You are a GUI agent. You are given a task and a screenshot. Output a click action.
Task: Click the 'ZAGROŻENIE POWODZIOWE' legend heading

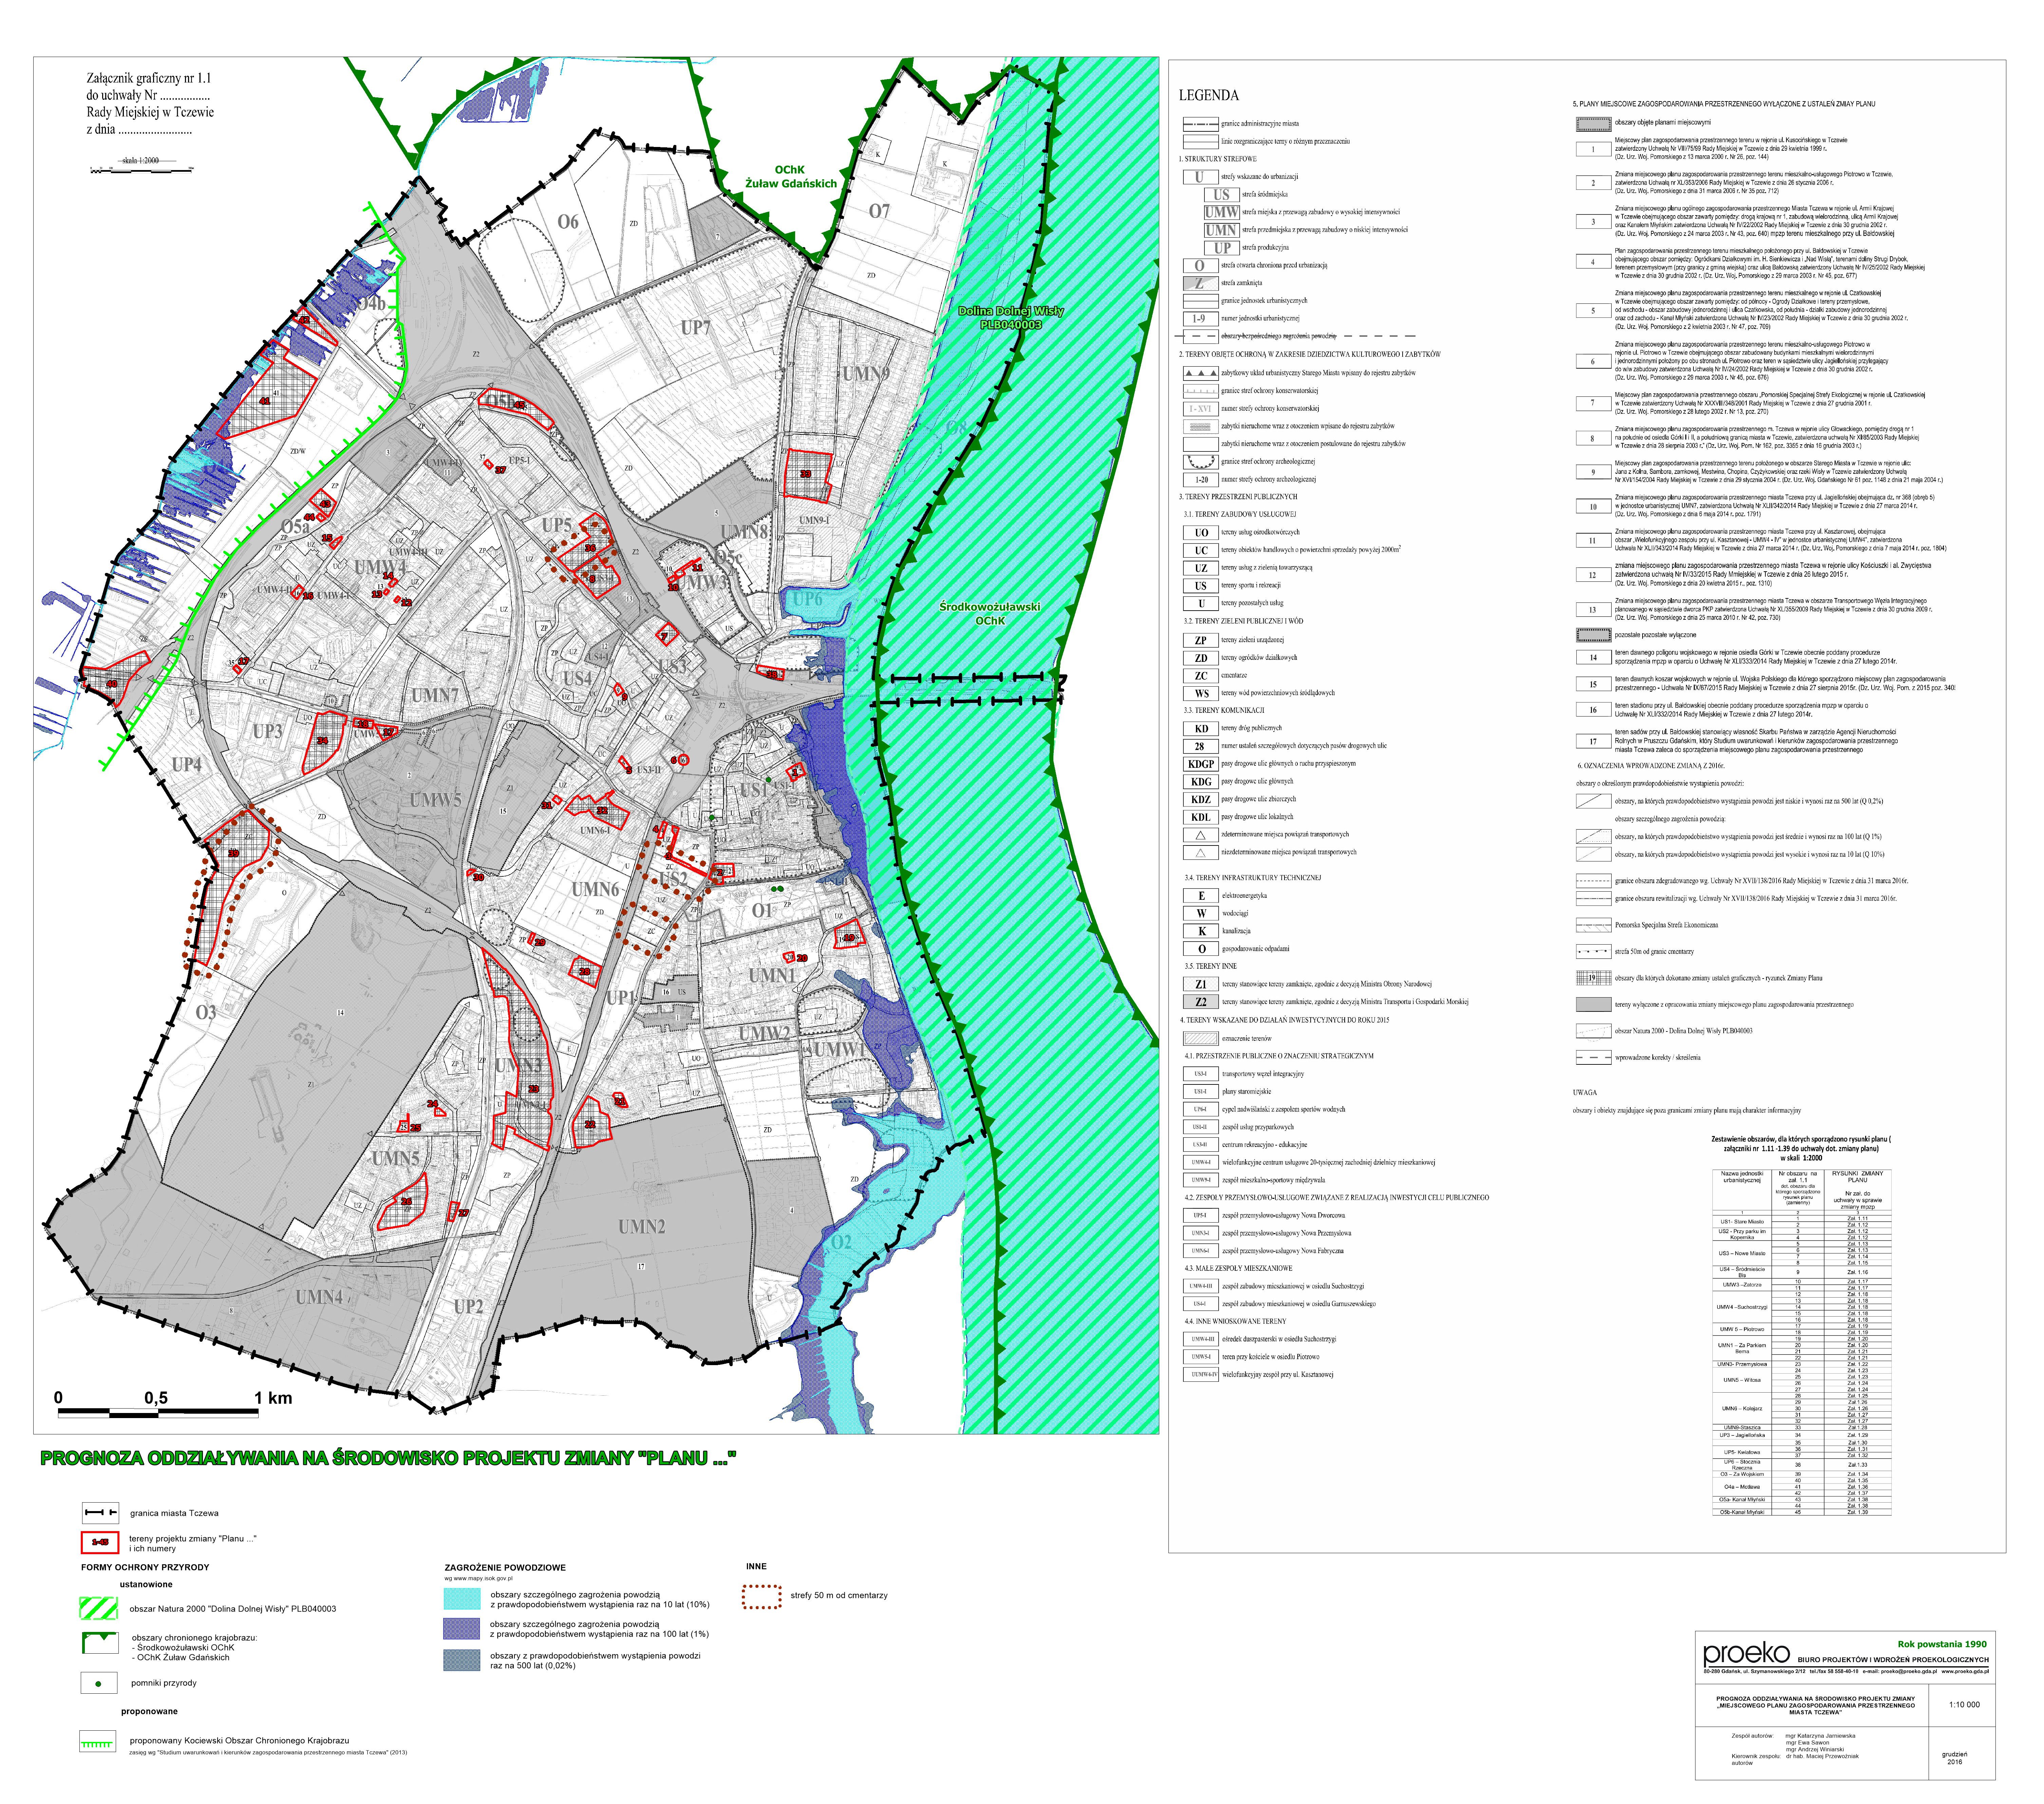tap(505, 1568)
